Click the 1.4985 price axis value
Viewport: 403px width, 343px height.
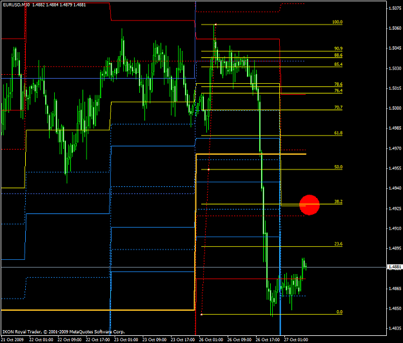point(395,128)
